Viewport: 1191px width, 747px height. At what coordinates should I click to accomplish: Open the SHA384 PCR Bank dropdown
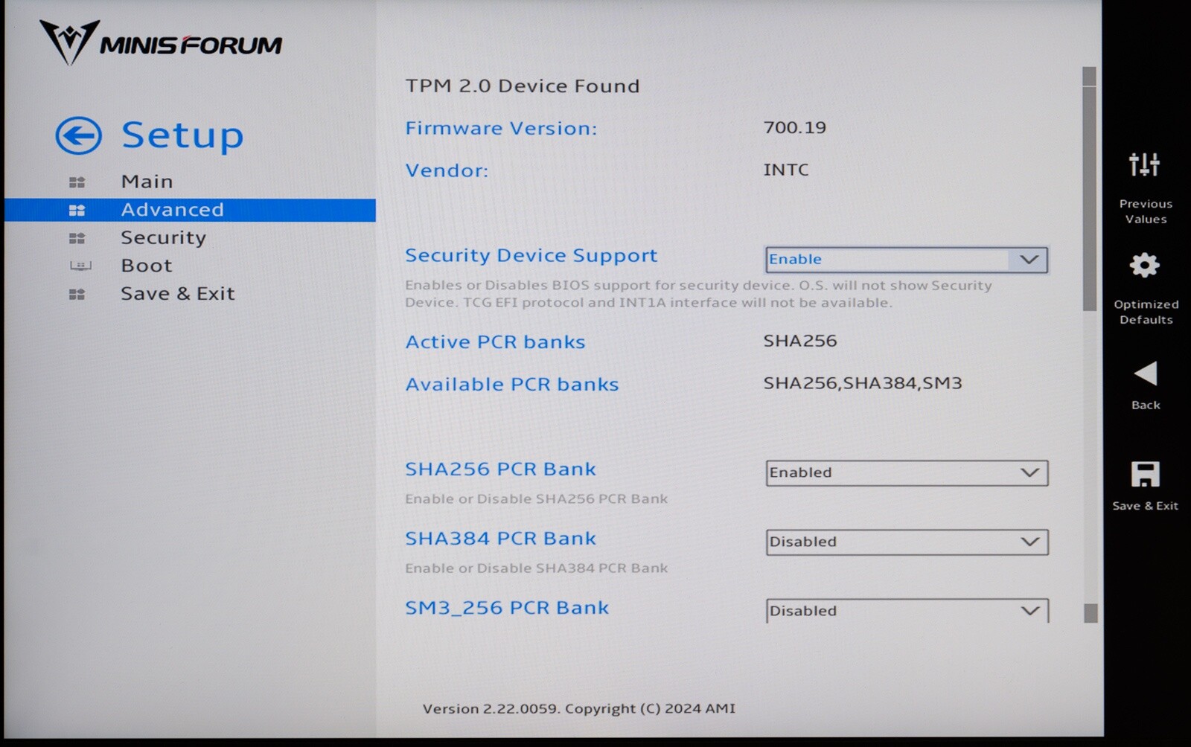pos(906,542)
